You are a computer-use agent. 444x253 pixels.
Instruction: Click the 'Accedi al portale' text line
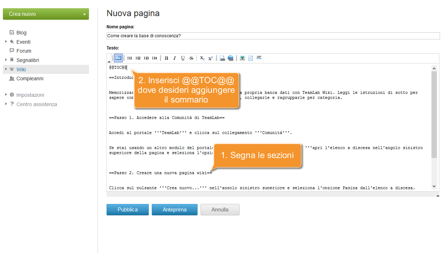coord(200,133)
